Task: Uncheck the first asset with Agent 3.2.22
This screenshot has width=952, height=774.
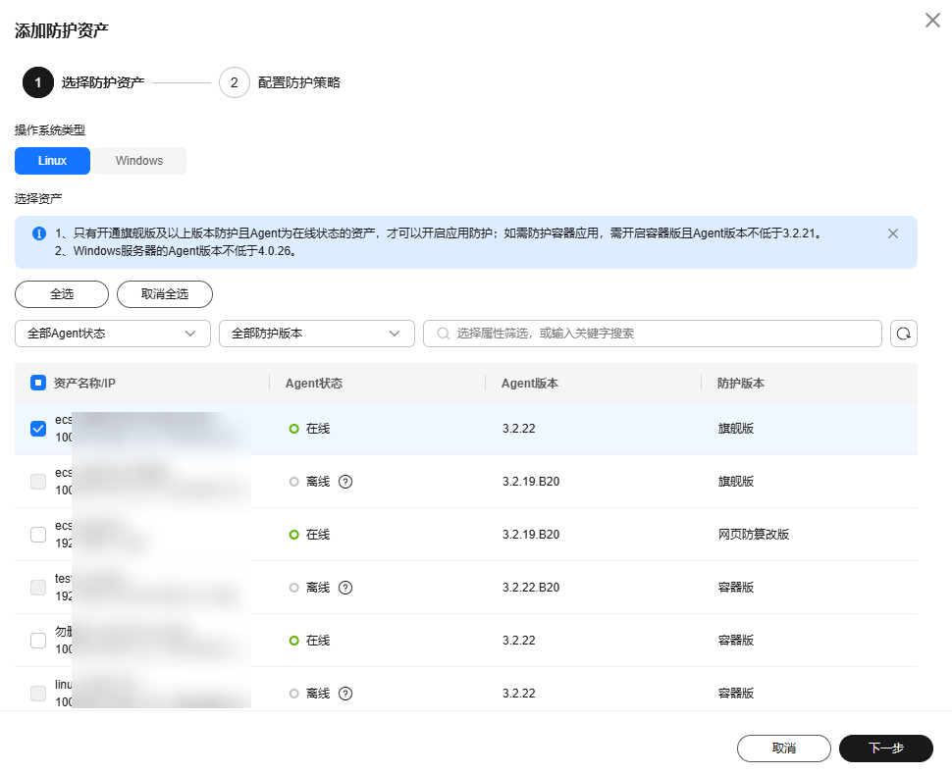Action: pyautogui.click(x=38, y=429)
